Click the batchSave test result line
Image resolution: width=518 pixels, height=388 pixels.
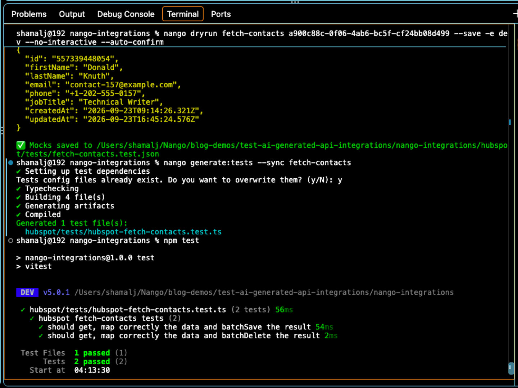(x=186, y=327)
